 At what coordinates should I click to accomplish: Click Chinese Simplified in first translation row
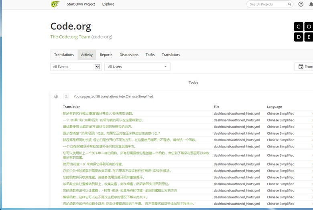coord(280,113)
